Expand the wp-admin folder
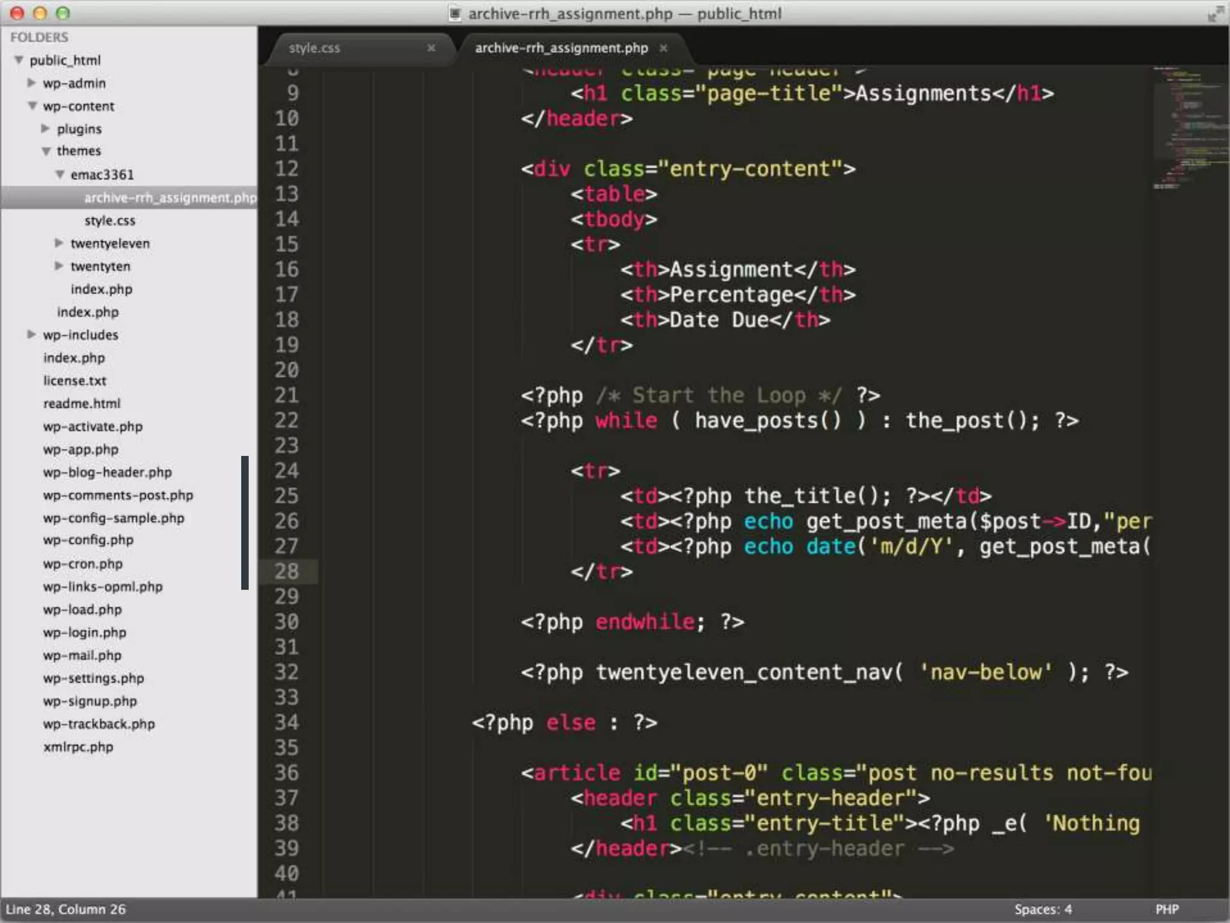This screenshot has width=1230, height=923. coord(32,83)
